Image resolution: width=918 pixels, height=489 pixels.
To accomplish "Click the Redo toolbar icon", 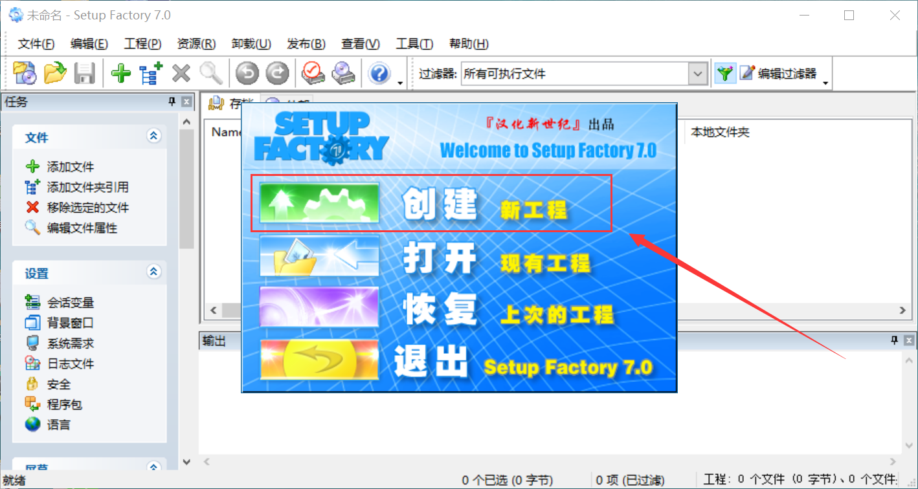I will click(277, 73).
